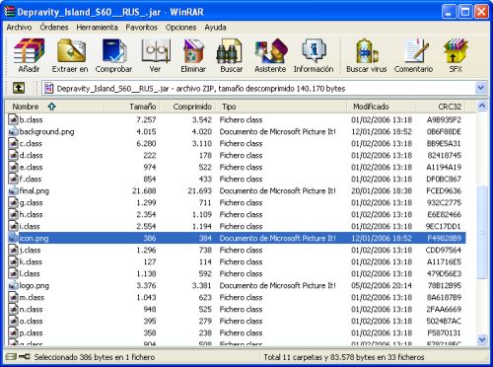Select the g.class file row
This screenshot has width=493, height=367.
coord(236,203)
